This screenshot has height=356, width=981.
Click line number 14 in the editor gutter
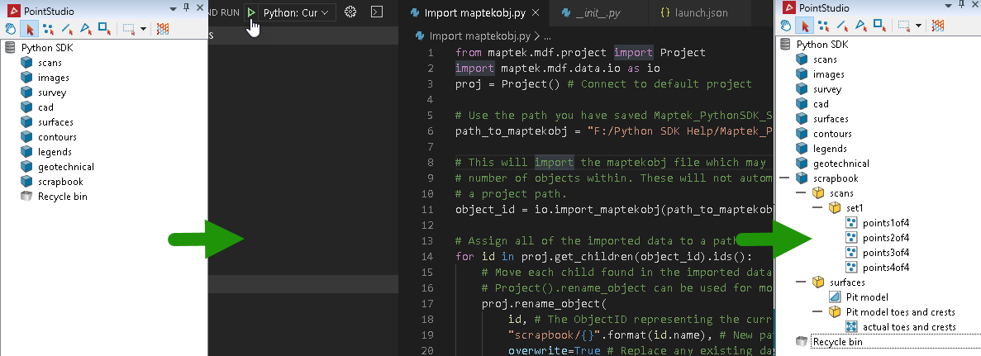(429, 257)
